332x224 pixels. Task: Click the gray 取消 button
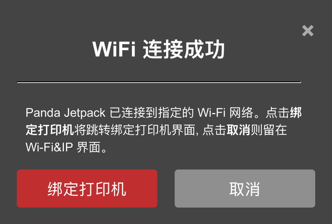tap(245, 188)
